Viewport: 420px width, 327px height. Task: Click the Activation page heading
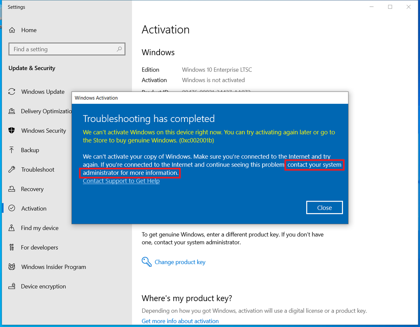coord(166,30)
